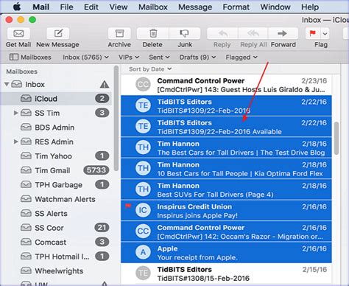
Task: Select the TPH Garbage mailbox
Action: tap(57, 185)
